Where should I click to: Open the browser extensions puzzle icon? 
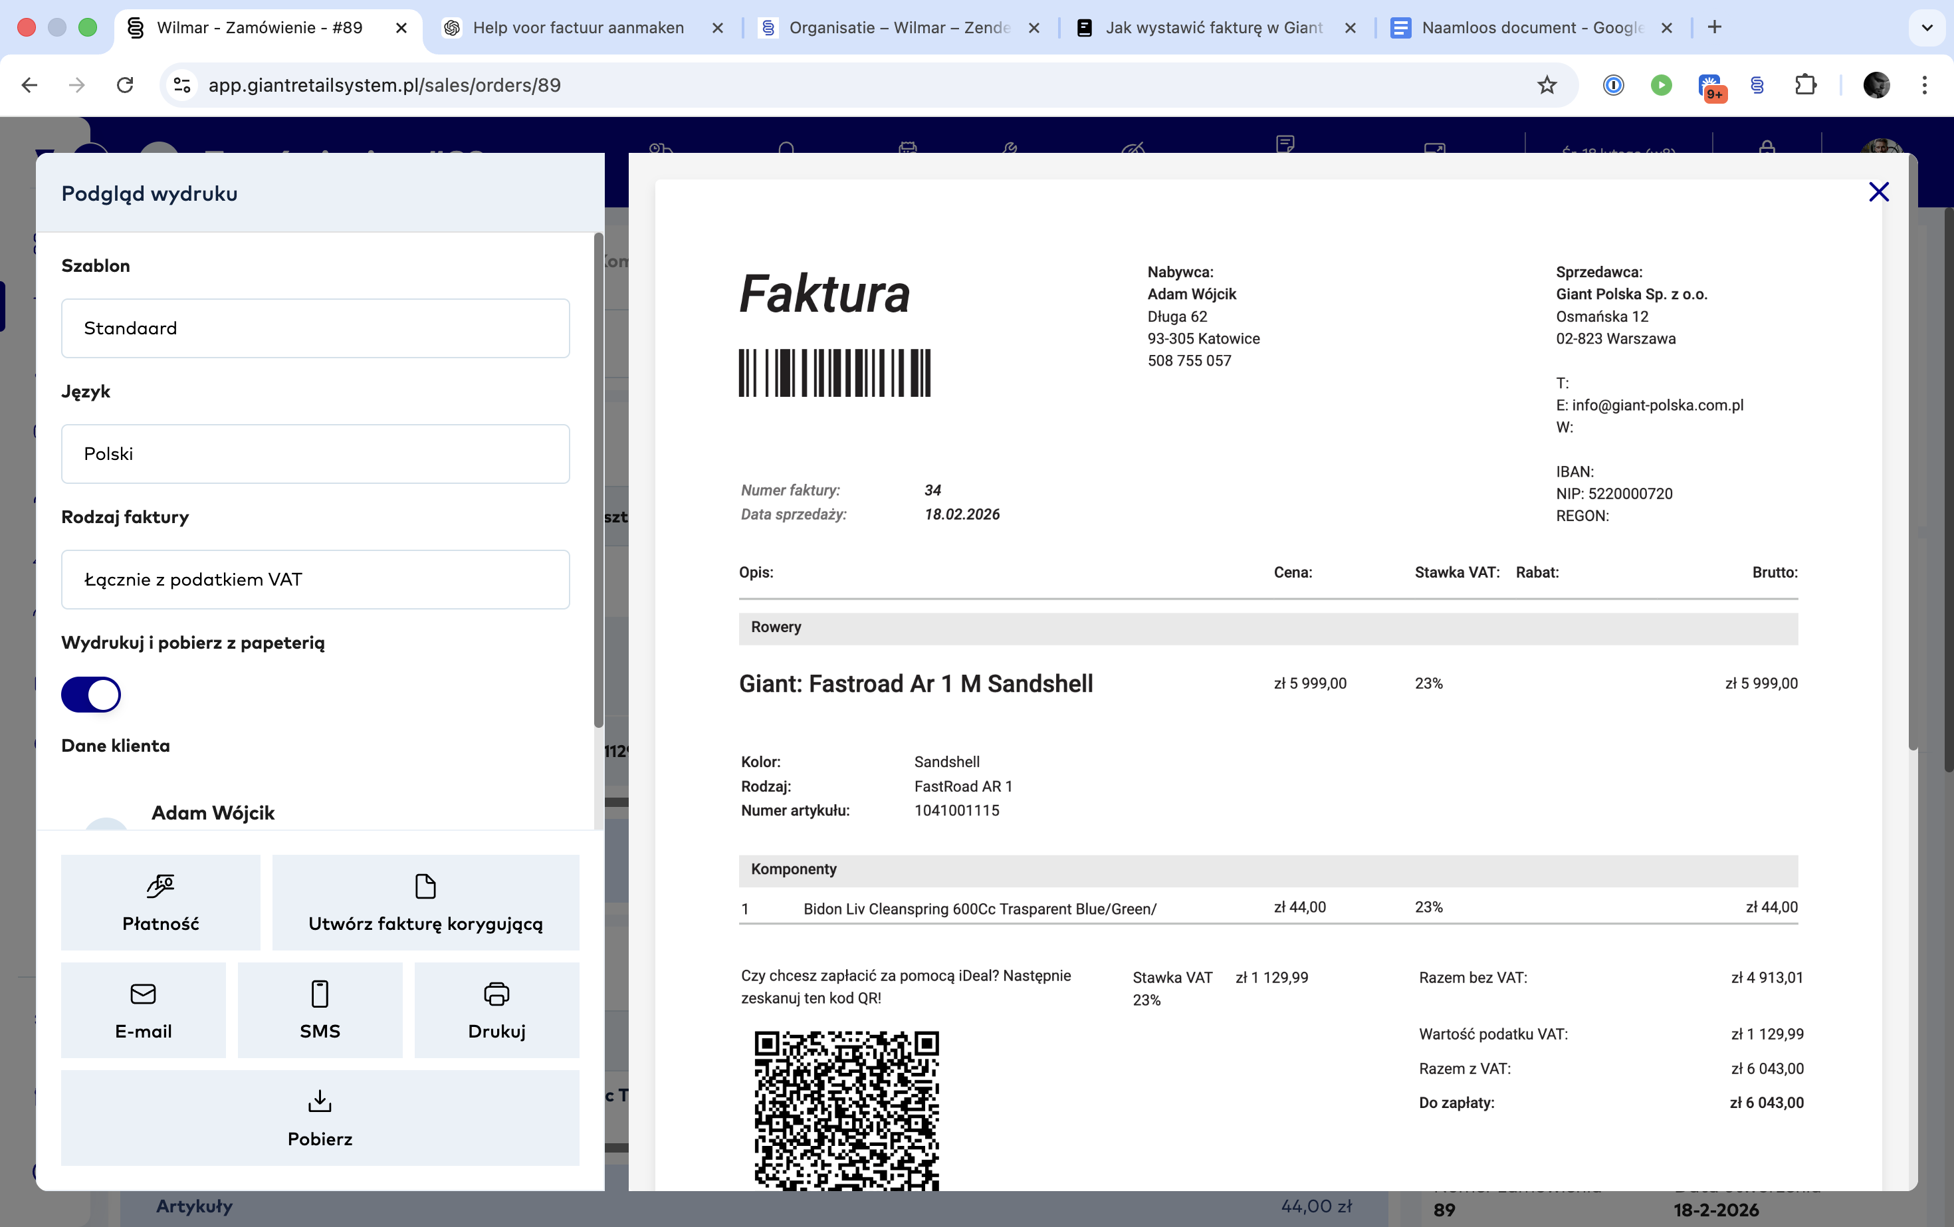tap(1806, 85)
